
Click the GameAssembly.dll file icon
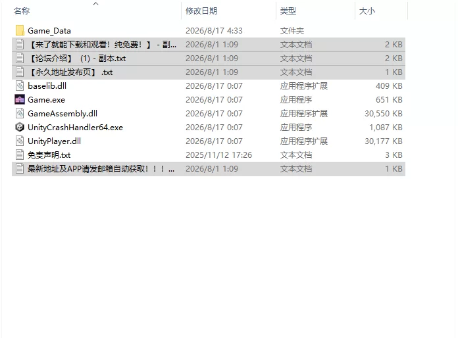pyautogui.click(x=20, y=114)
